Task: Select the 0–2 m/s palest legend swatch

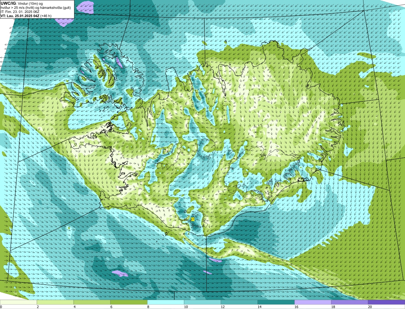Action: (x=18, y=302)
